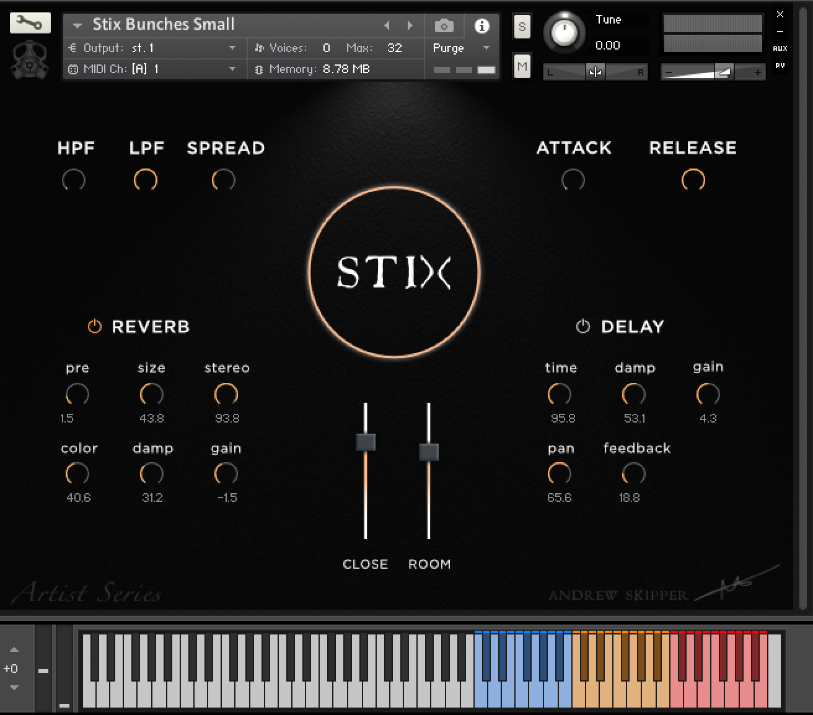The image size is (813, 715).
Task: Click the instrument name Stix Bunches Small
Action: pos(164,24)
